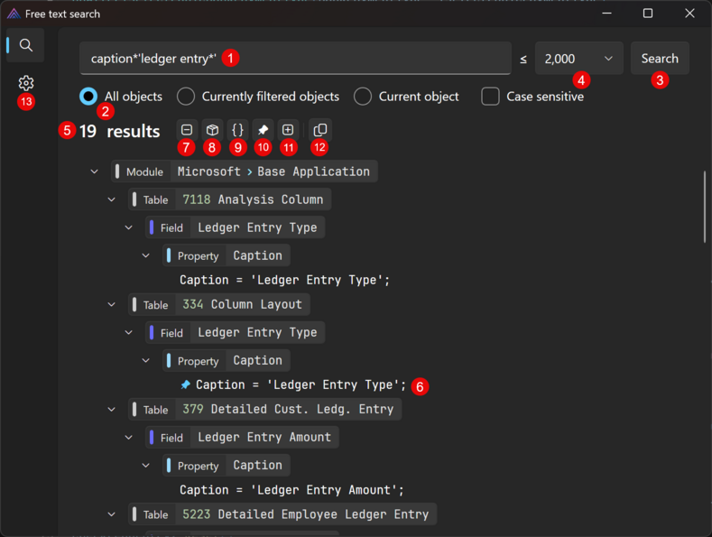Collapse the 334 Column Layout table node

[x=112, y=305]
